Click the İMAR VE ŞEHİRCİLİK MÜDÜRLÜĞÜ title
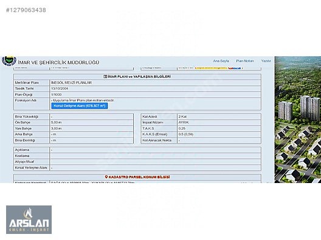The image size is (321, 240). pyautogui.click(x=58, y=62)
